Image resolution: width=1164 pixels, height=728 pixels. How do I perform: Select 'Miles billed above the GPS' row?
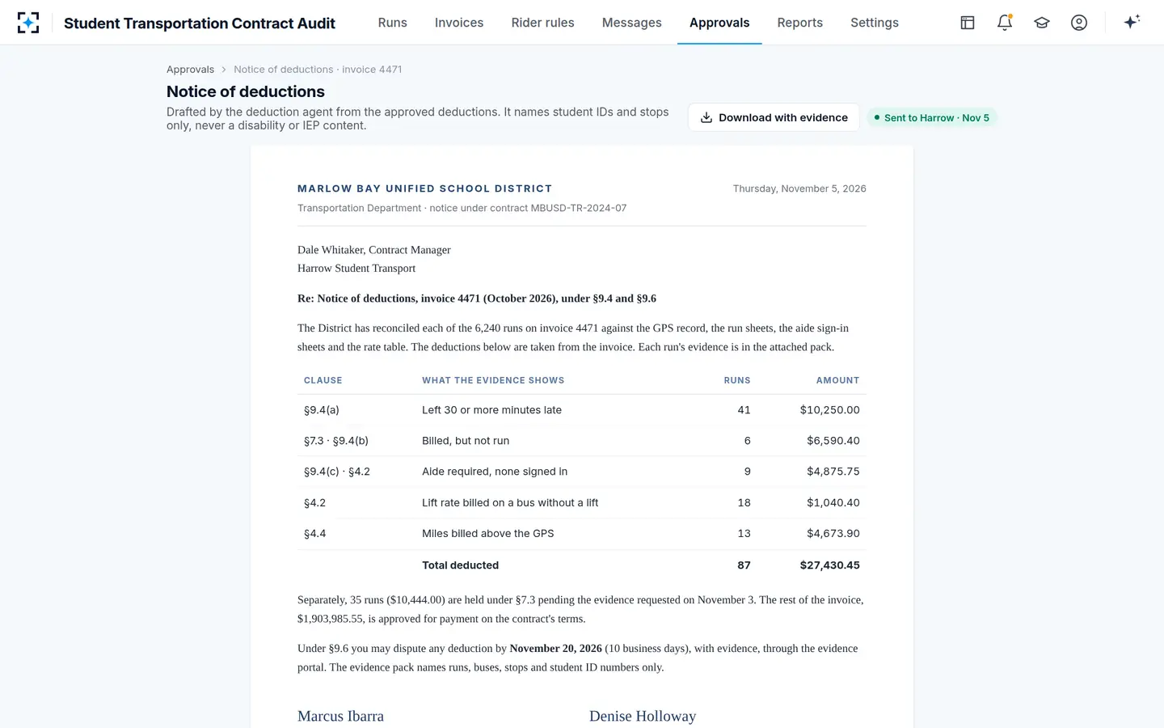tap(582, 534)
